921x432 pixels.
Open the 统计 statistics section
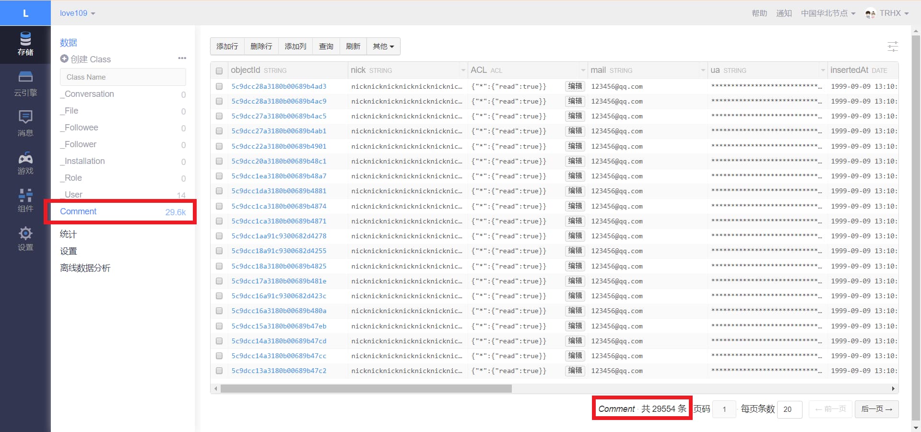[x=68, y=234]
